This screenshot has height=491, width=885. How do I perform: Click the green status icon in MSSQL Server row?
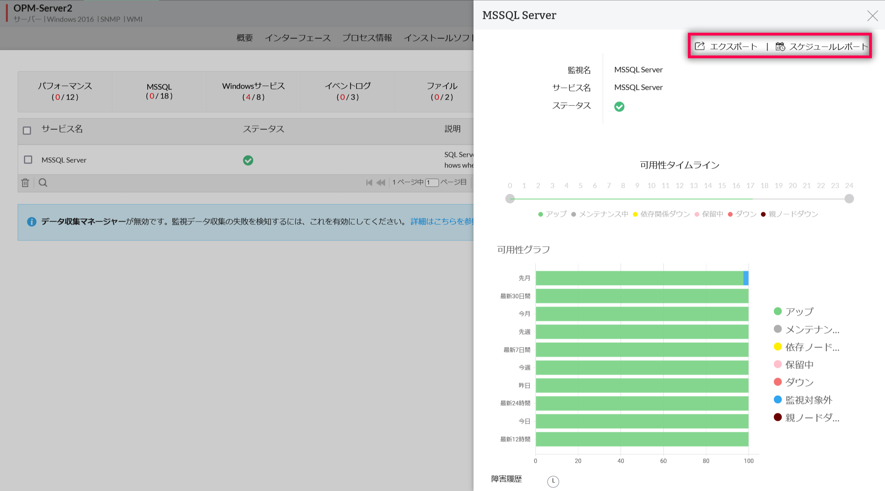click(248, 160)
